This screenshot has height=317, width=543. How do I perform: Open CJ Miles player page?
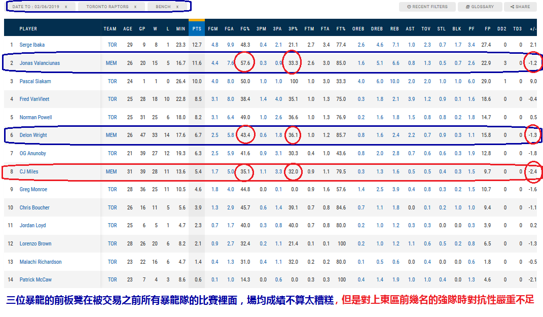coord(29,171)
